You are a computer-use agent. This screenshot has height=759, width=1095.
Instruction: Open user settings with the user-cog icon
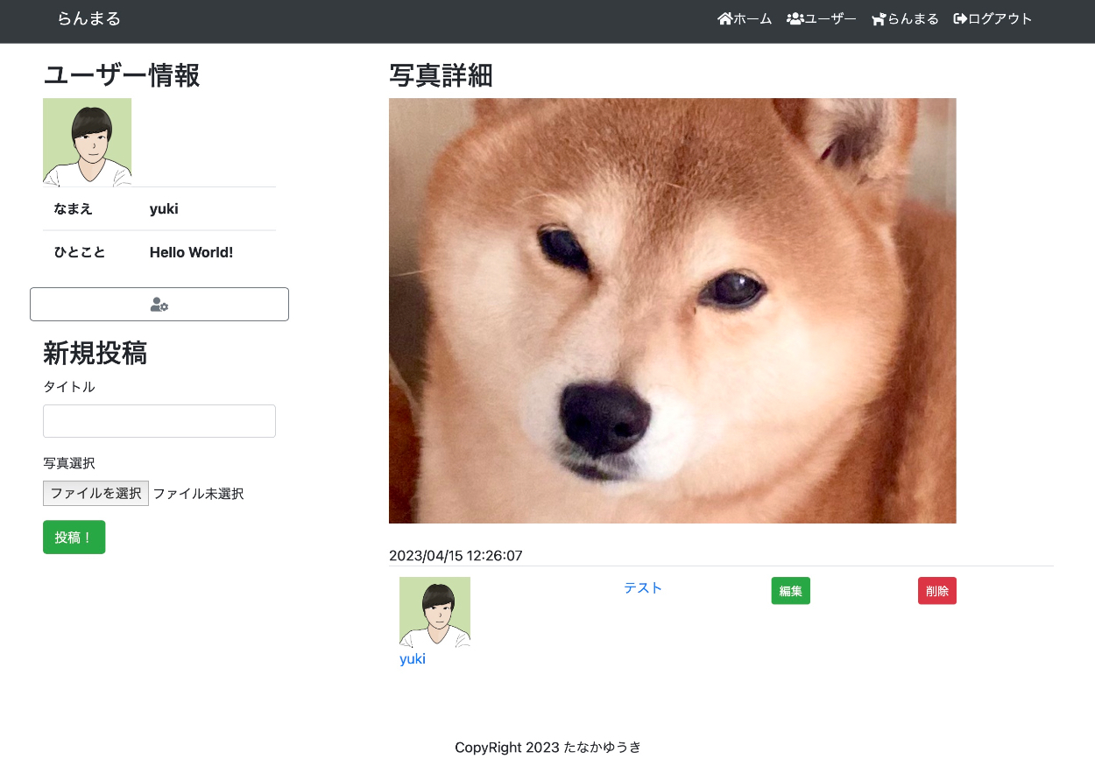pos(159,305)
